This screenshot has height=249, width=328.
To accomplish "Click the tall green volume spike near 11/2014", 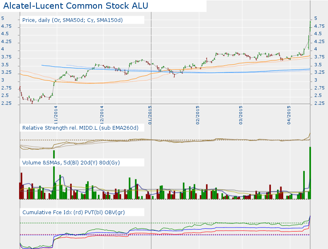I will click(x=54, y=174).
